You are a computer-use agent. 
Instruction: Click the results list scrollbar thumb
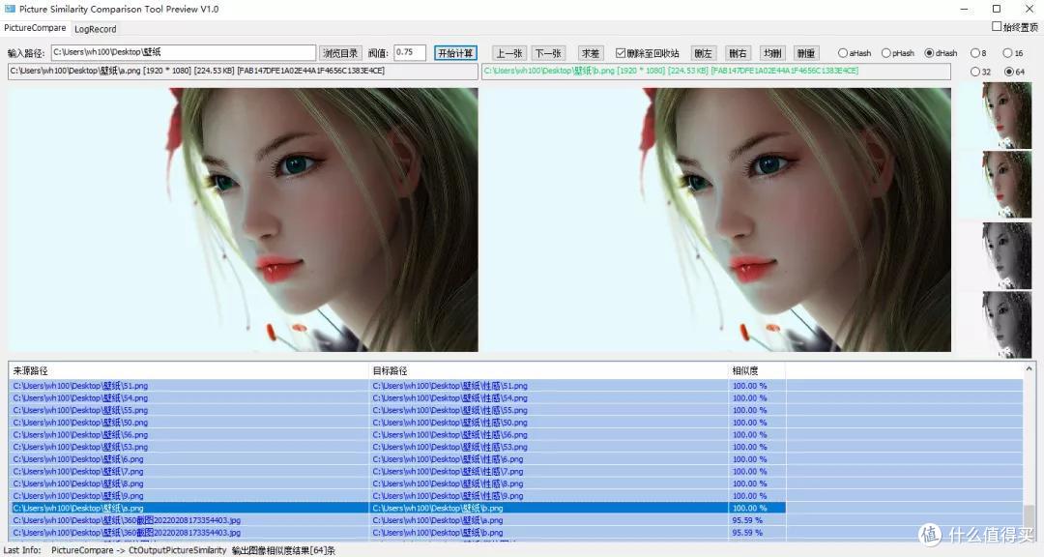(1029, 515)
